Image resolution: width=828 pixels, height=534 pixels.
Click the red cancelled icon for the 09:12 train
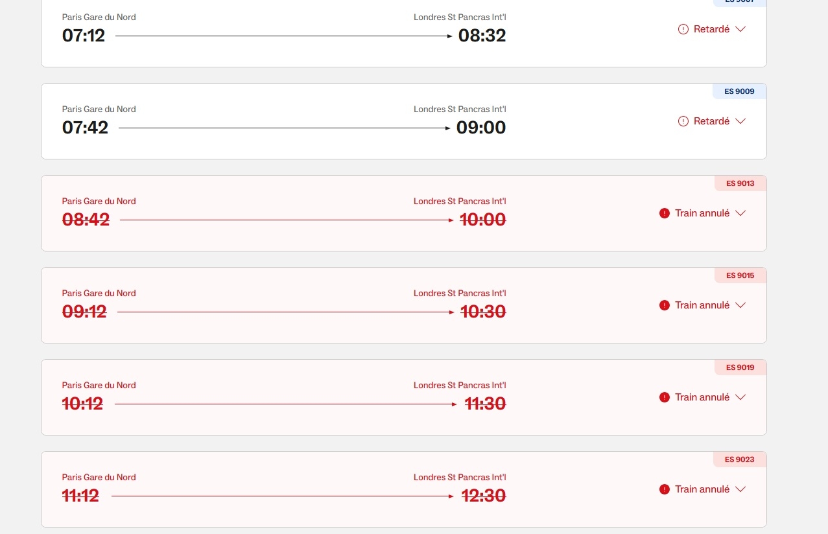click(x=664, y=305)
